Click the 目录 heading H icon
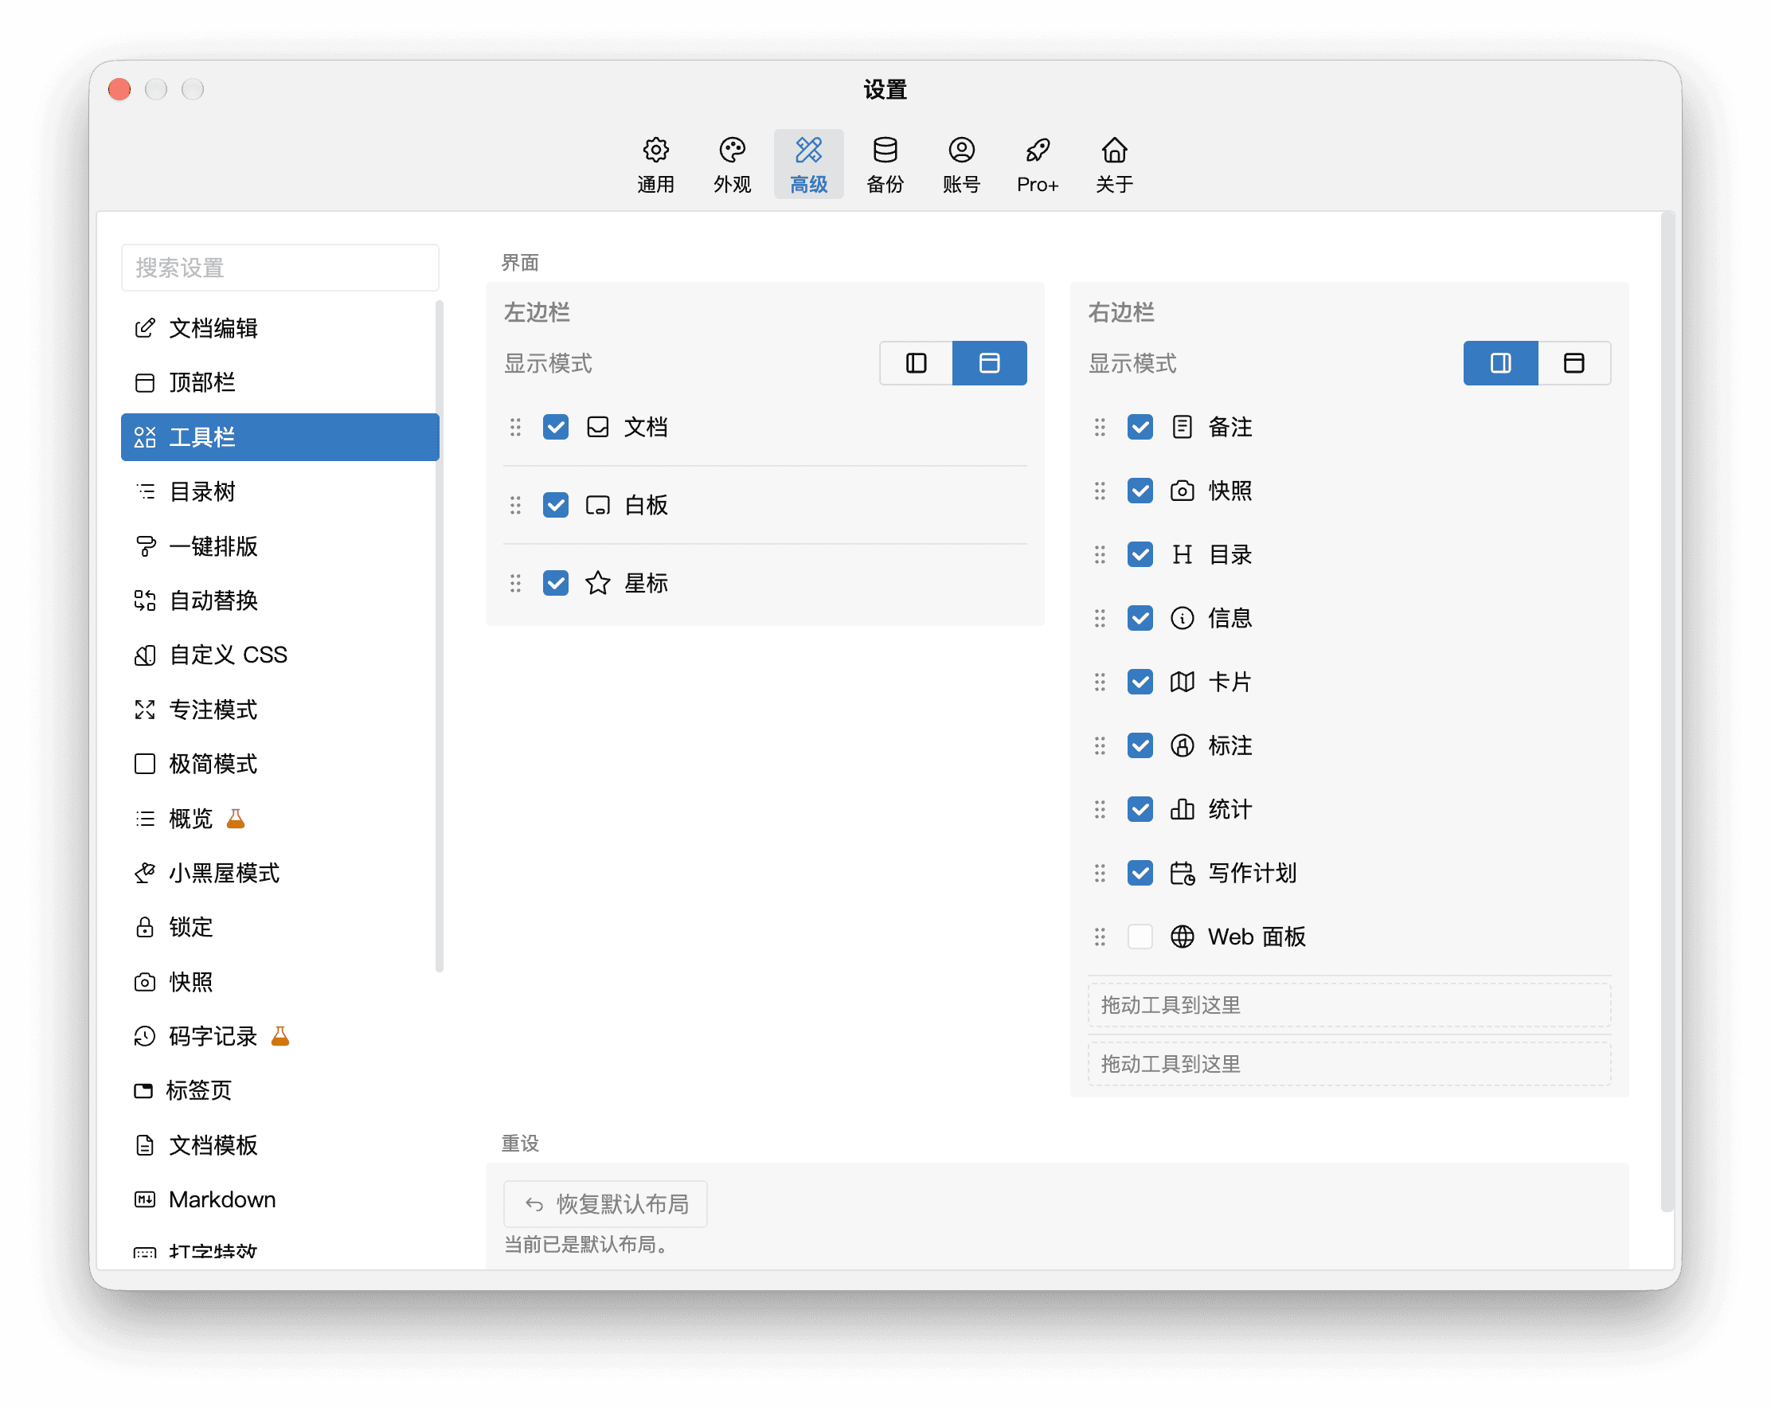Image resolution: width=1771 pixels, height=1408 pixels. [1182, 554]
